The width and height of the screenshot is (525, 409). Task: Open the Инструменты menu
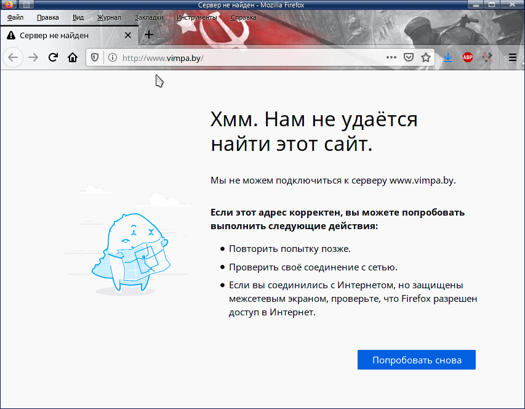[197, 17]
